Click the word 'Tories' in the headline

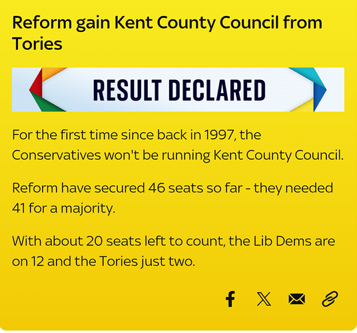[37, 44]
